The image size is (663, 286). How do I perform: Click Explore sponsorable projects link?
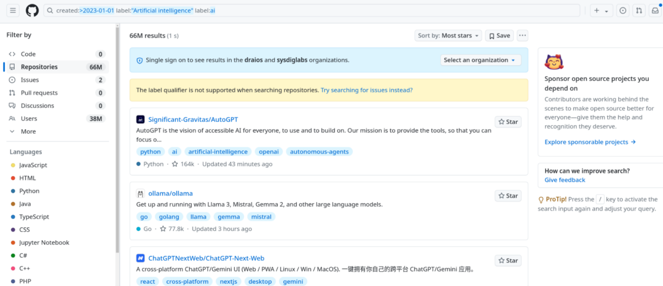tap(590, 142)
